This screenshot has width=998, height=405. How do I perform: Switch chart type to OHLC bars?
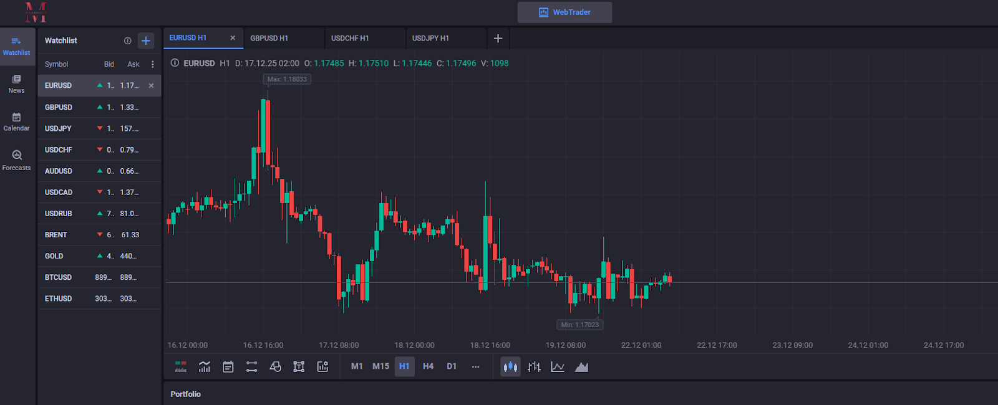coord(534,367)
